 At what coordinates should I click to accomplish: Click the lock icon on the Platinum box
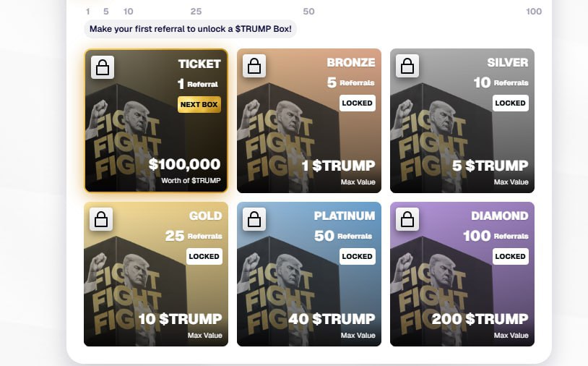tap(254, 219)
